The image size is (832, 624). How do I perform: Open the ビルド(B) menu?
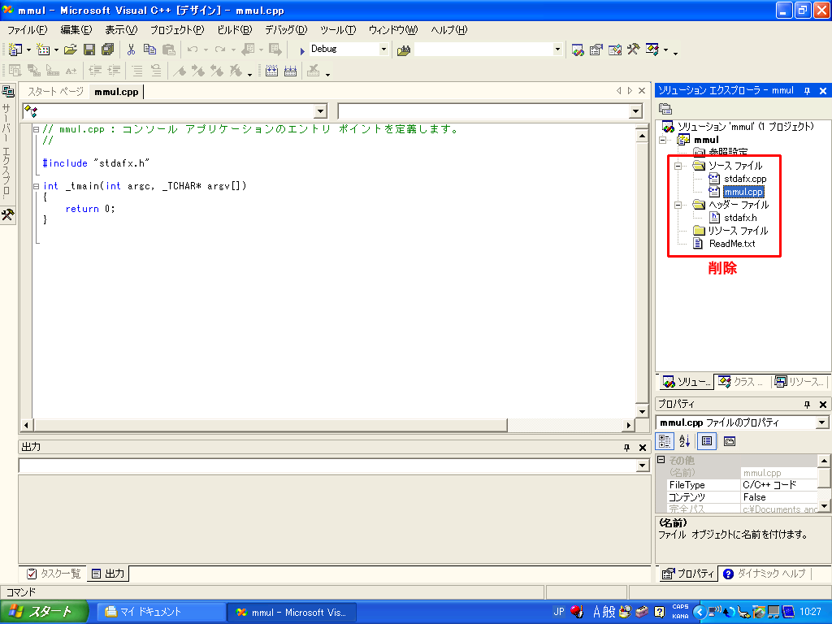(234, 30)
